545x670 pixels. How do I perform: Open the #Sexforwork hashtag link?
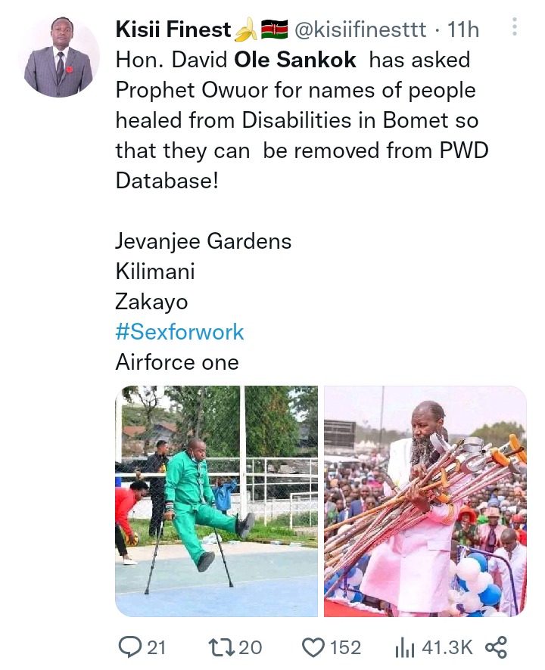tap(179, 332)
